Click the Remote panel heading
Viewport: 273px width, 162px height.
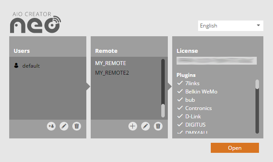106,51
